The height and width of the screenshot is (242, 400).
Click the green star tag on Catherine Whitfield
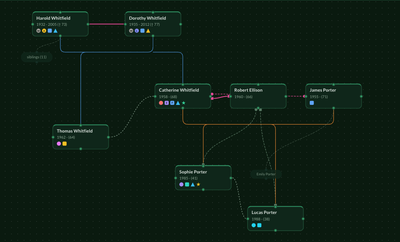tap(184, 103)
